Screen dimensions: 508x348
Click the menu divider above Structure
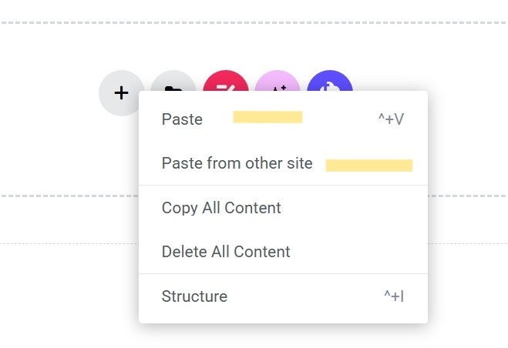(283, 273)
